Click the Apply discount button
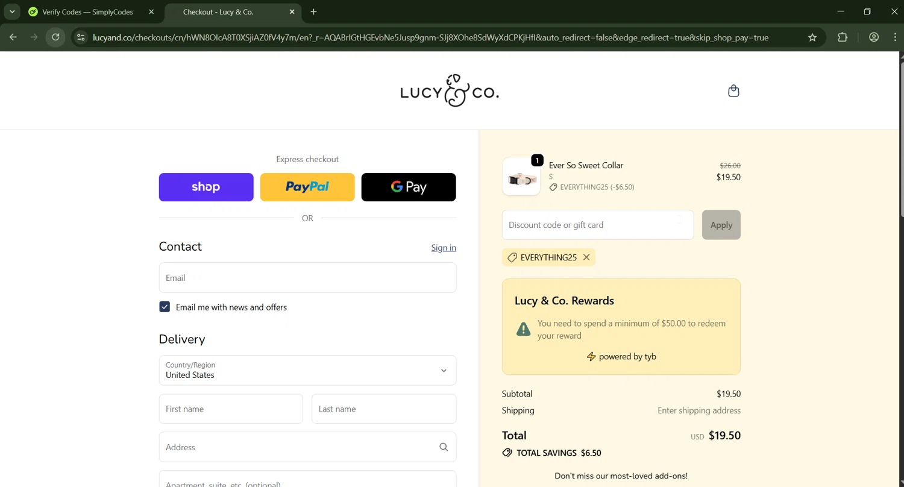 [x=721, y=225]
